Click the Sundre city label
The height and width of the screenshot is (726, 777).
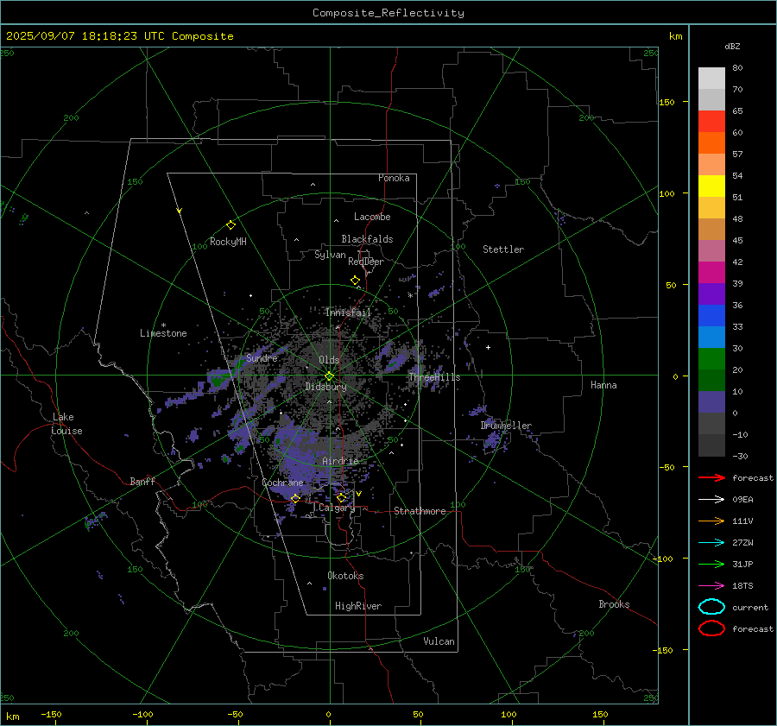pos(262,357)
